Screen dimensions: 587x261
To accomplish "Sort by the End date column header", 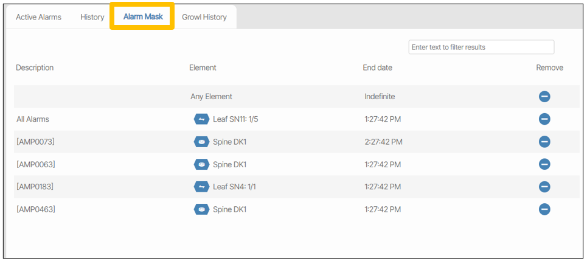I will click(x=377, y=68).
